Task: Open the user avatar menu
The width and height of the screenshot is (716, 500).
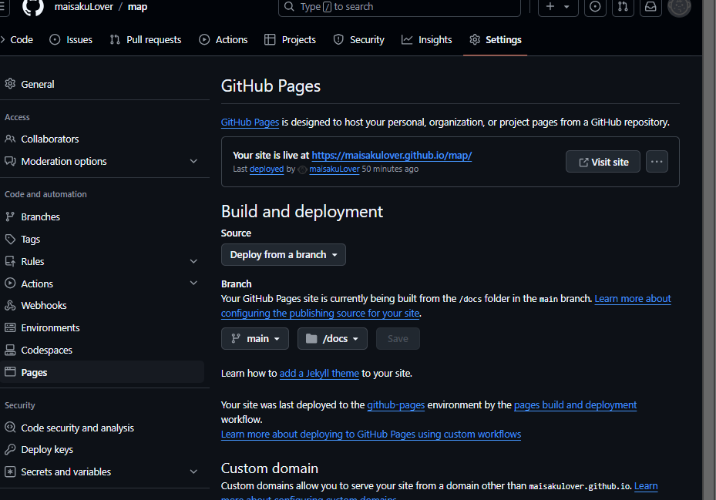Action: pyautogui.click(x=679, y=6)
